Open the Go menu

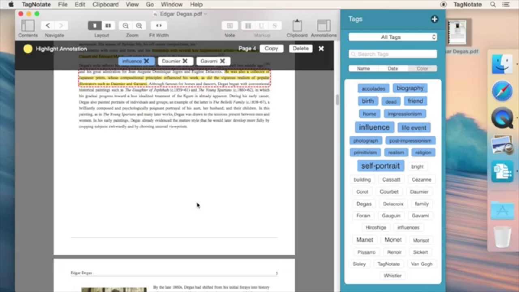tap(150, 4)
